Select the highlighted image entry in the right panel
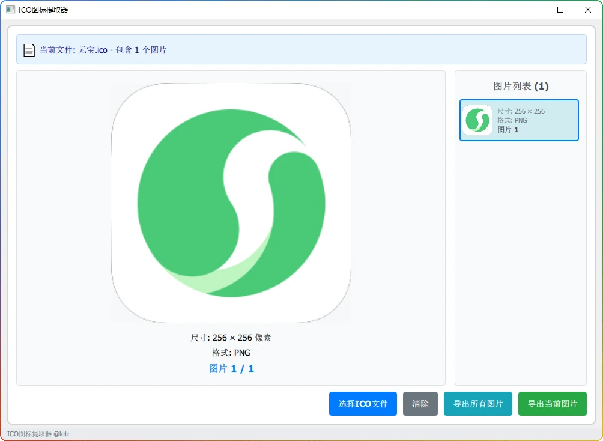 (x=518, y=120)
